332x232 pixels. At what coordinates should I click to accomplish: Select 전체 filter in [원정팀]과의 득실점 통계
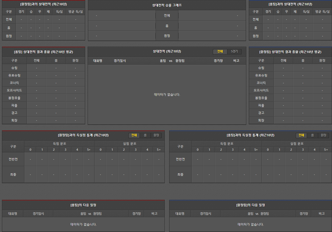pos(134,135)
